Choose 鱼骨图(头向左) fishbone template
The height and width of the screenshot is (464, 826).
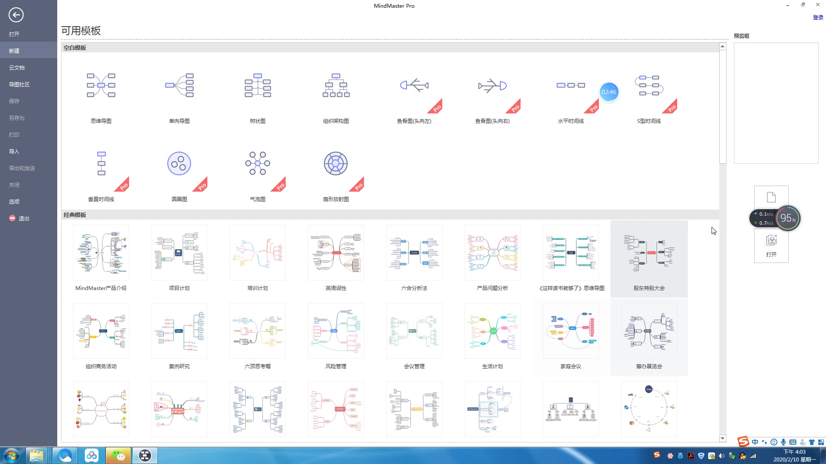414,85
